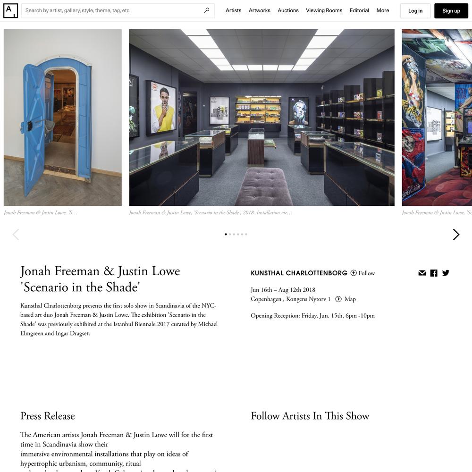Open the Map arrow icon link
This screenshot has height=472, width=472.
coord(338,299)
